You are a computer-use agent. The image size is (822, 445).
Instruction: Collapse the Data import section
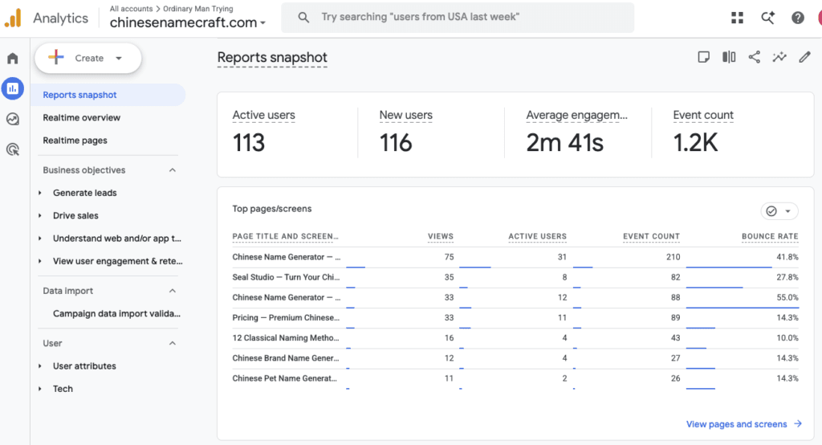173,291
